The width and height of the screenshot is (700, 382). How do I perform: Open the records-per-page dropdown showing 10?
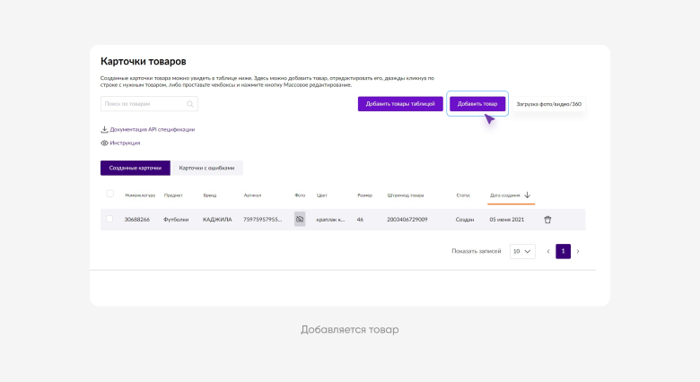click(x=522, y=251)
